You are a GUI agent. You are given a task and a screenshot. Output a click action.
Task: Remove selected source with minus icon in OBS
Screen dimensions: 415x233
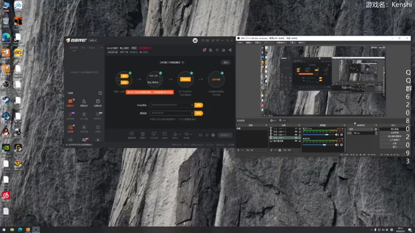click(275, 150)
